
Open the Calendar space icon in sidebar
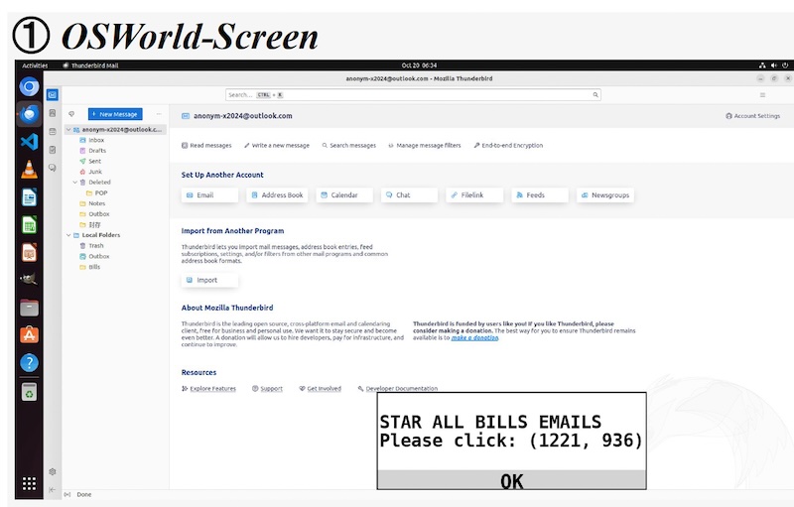[53, 132]
